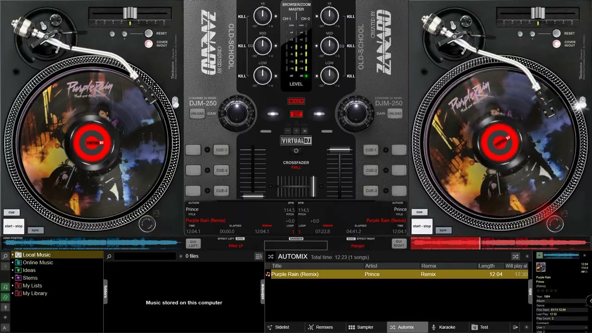592x333 pixels.
Task: Click the green music note sidebar icon
Action: (x=5, y=287)
